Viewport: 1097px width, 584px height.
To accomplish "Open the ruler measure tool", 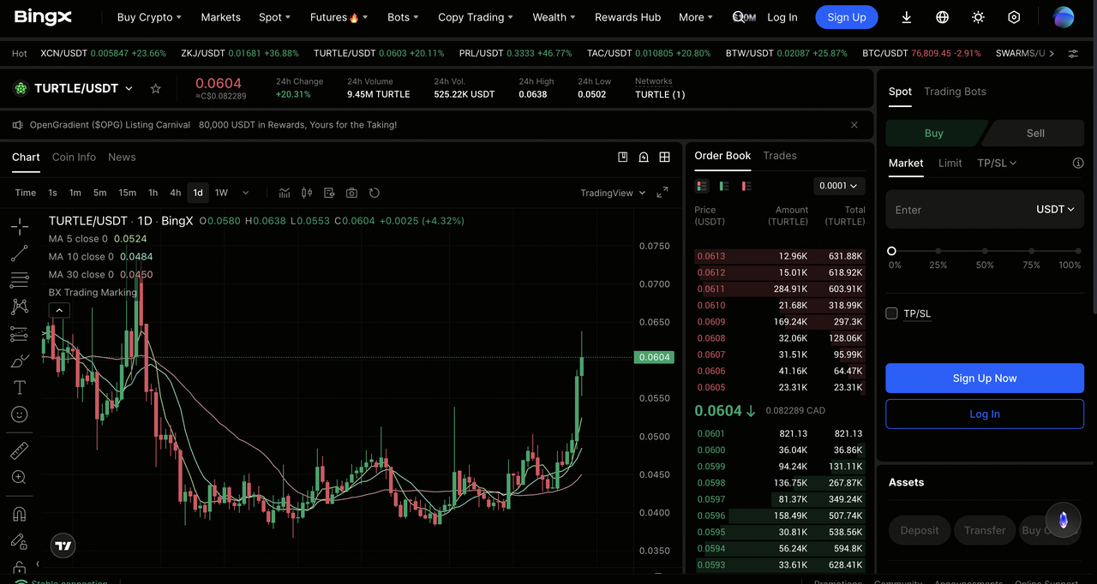I will click(x=19, y=450).
